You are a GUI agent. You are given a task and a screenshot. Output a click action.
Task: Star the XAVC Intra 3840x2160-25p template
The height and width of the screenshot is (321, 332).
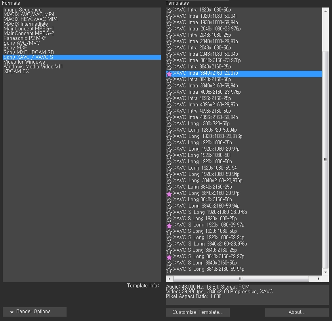169,68
